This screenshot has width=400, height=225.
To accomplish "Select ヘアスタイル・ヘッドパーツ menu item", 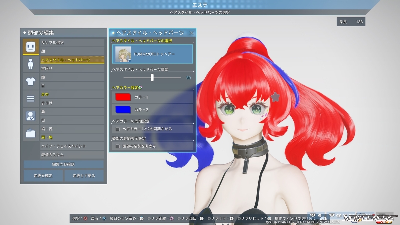I will (x=72, y=60).
